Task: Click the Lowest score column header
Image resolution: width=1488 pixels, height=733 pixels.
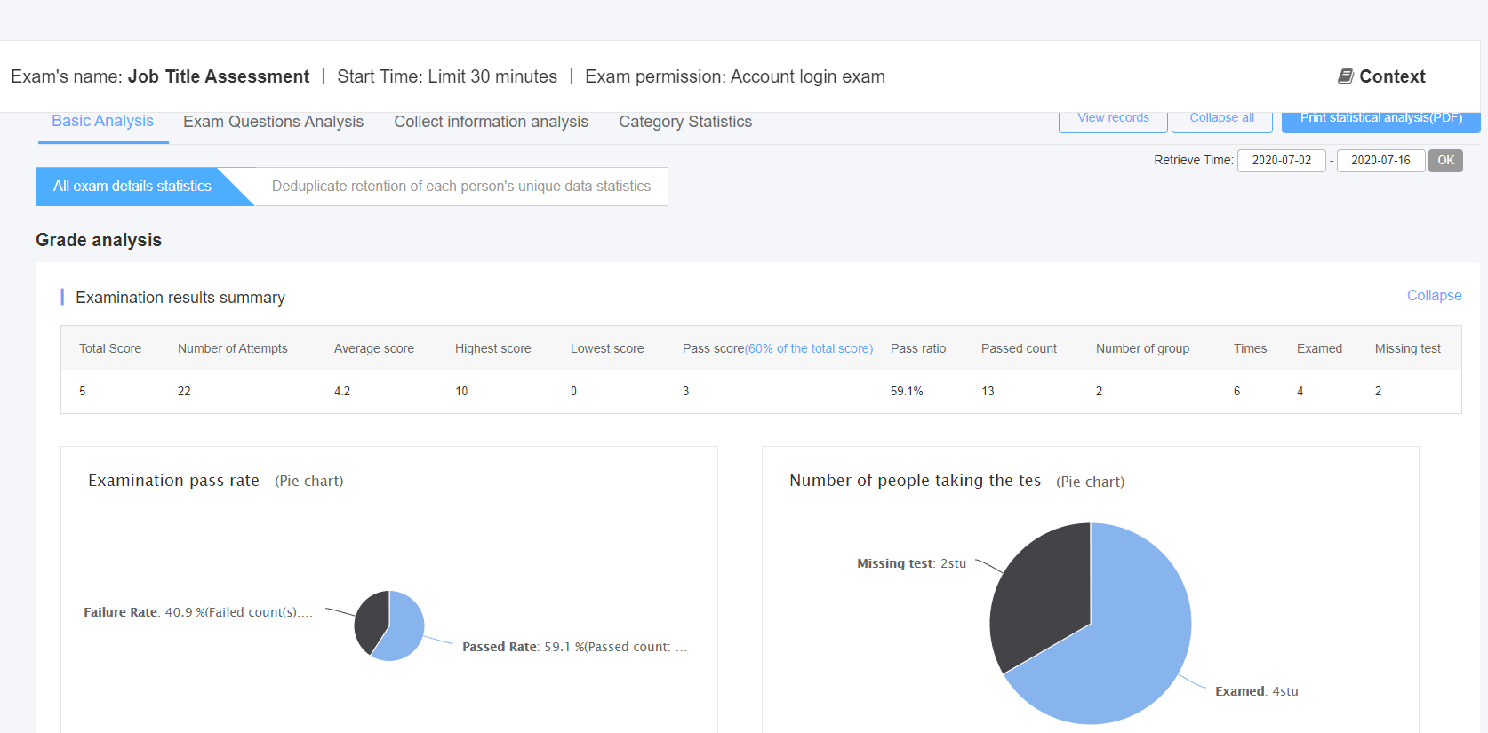Action: pyautogui.click(x=607, y=349)
